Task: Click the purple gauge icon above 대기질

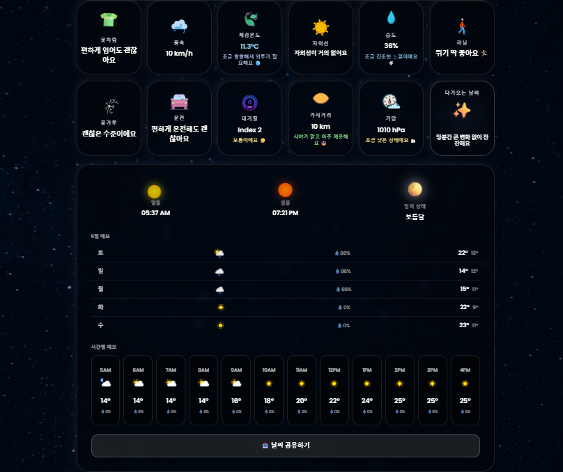Action: pyautogui.click(x=249, y=102)
